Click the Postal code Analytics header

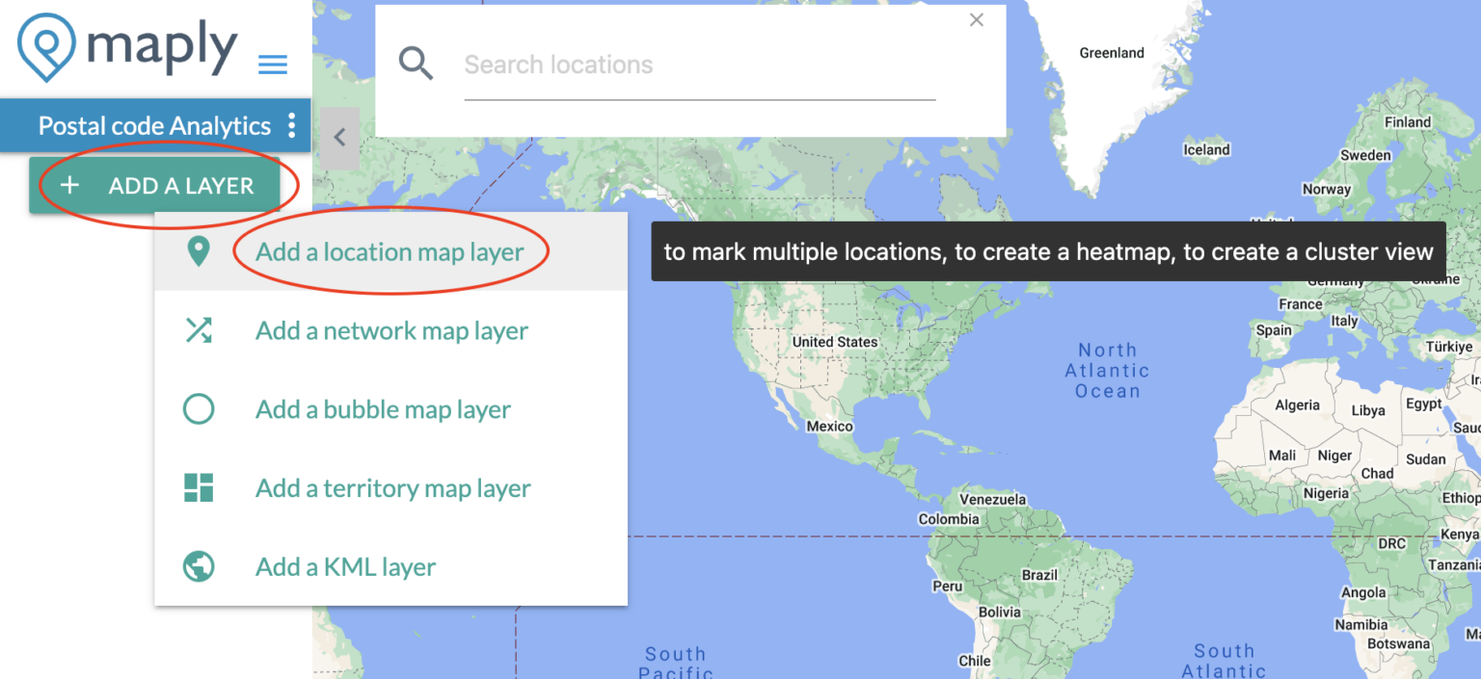click(153, 125)
